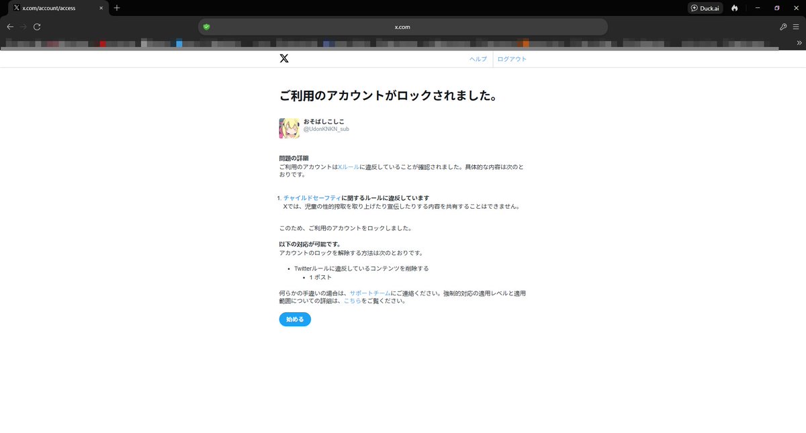The image size is (806, 433).
Task: Click the locked account heading text
Action: click(388, 95)
